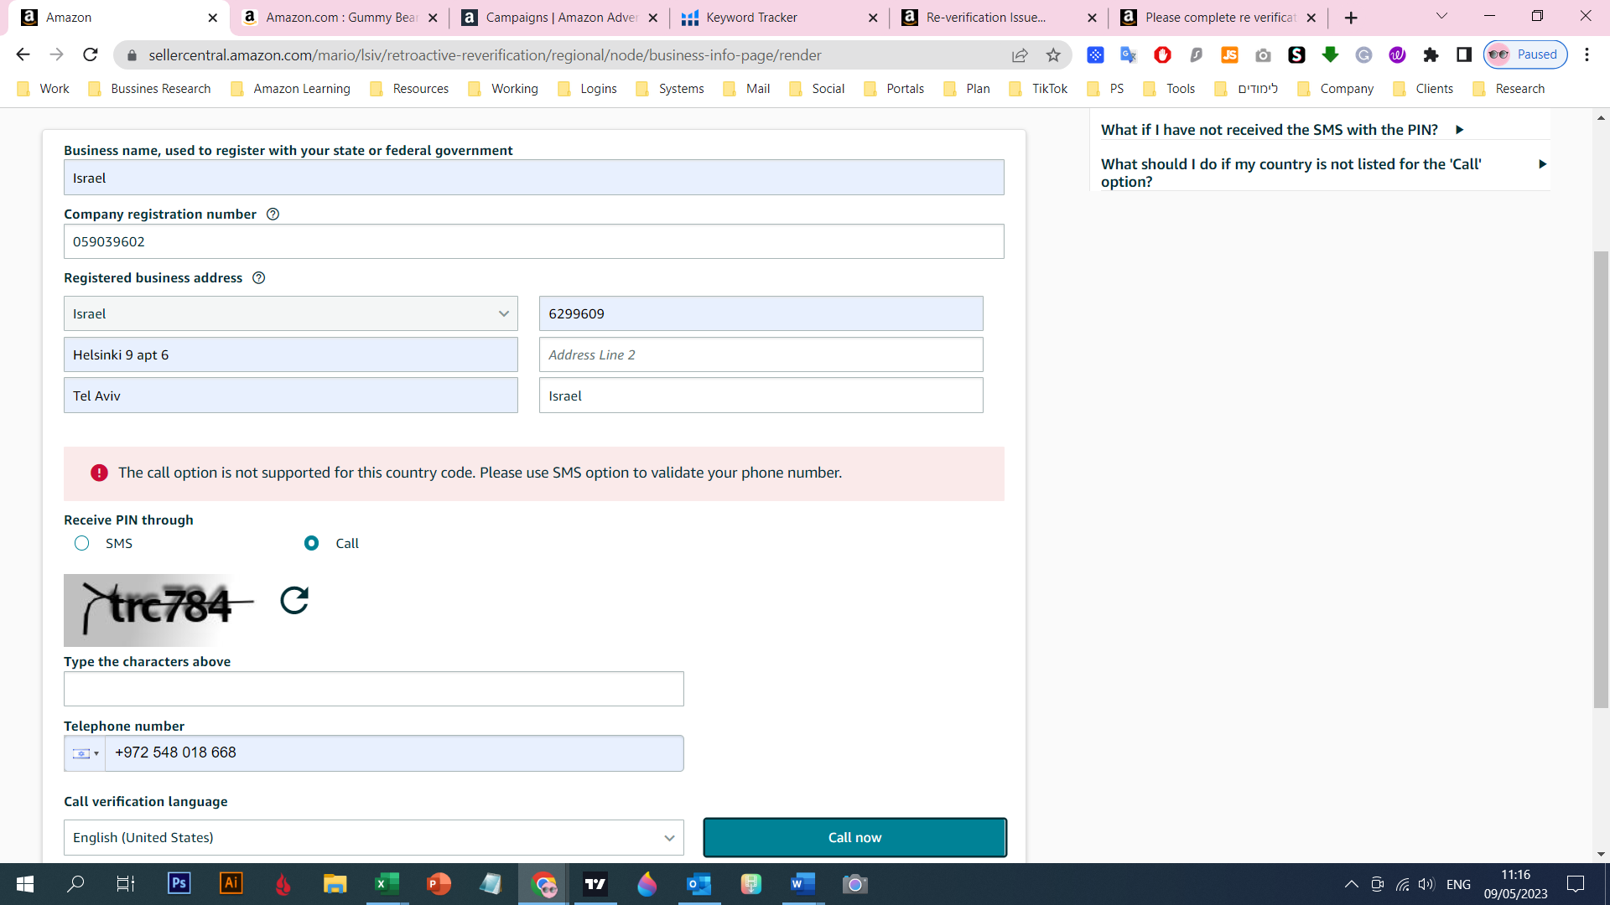Screen dimensions: 1610x905
Task: Open PowerPoint from the taskbar
Action: [x=439, y=883]
